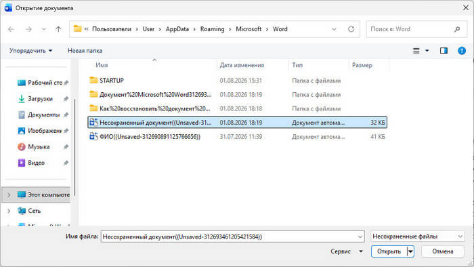Sort by Дата изменения column
474x267 pixels.
[242, 65]
